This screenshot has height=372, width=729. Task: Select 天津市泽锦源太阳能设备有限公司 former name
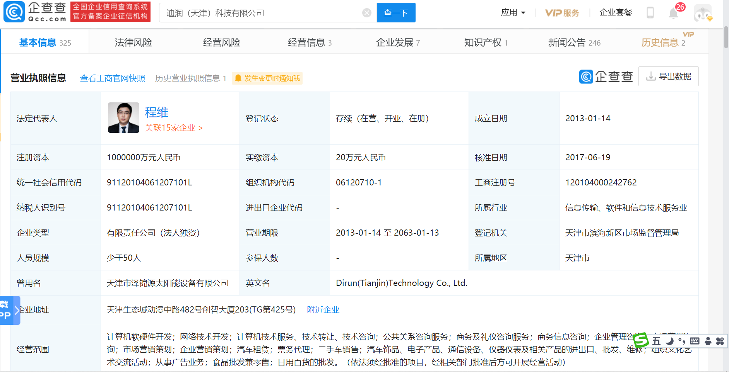pos(168,283)
